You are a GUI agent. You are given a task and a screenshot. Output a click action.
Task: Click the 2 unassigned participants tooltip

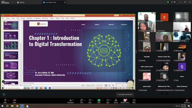pyautogui.click(x=125, y=94)
